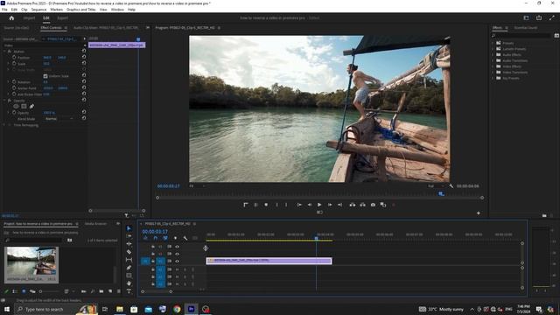This screenshot has width=560, height=315.
Task: Reset Opacity parameter value
Action: tap(84, 113)
